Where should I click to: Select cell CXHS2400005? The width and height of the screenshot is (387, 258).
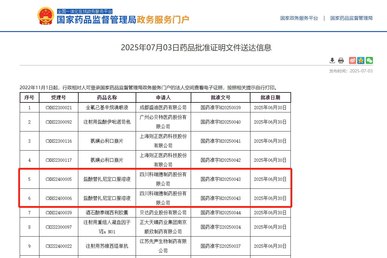(59, 179)
